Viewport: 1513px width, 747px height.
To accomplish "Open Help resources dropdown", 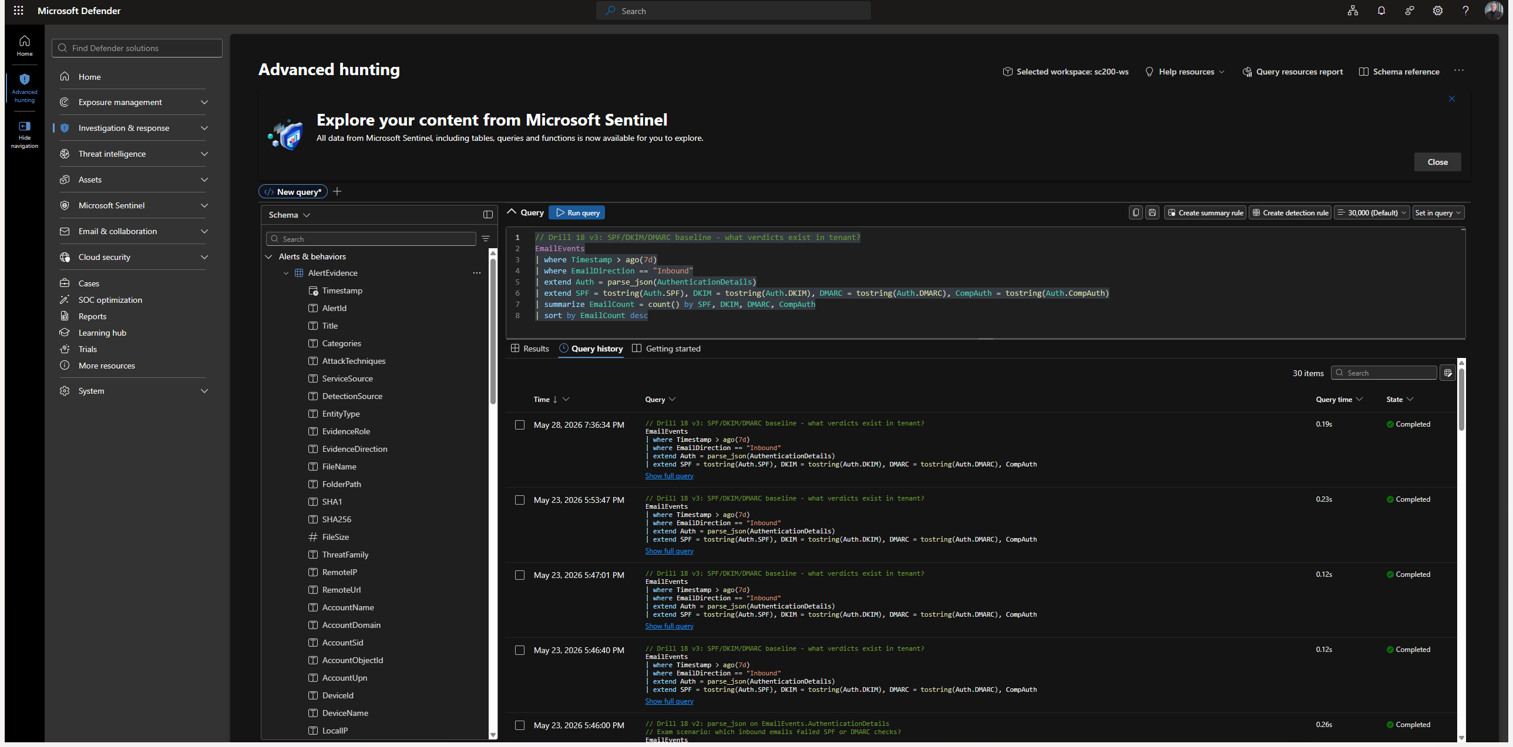I will (x=1185, y=72).
